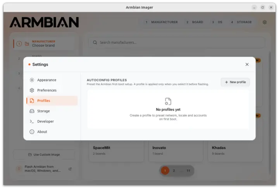Select the SpaceMit manufacturer card
Screen dimensions: 279x189
point(116,151)
